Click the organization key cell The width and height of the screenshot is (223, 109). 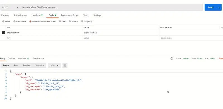(44, 33)
